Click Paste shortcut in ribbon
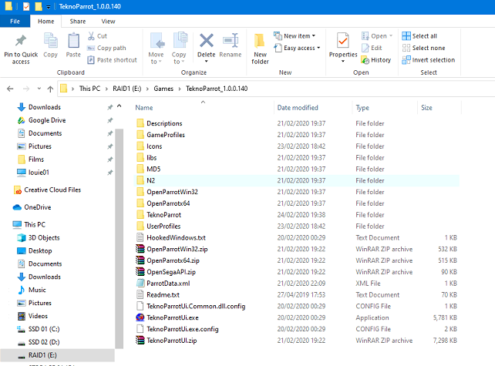 [x=113, y=60]
